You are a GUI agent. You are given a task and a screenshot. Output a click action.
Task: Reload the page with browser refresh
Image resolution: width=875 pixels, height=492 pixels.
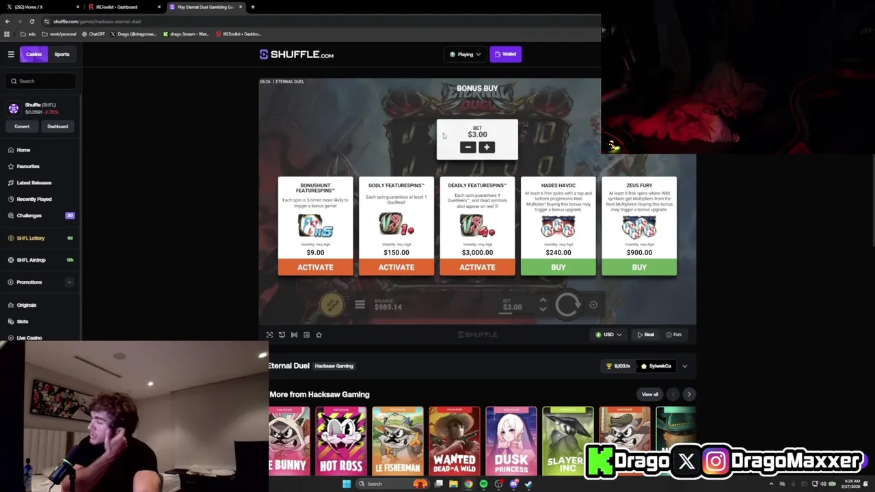pyautogui.click(x=31, y=21)
